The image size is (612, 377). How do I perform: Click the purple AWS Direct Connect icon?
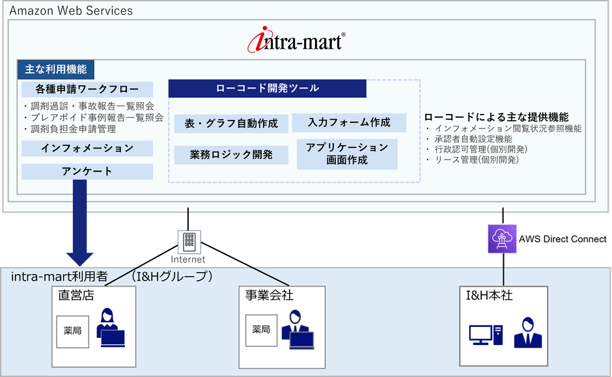tap(503, 239)
